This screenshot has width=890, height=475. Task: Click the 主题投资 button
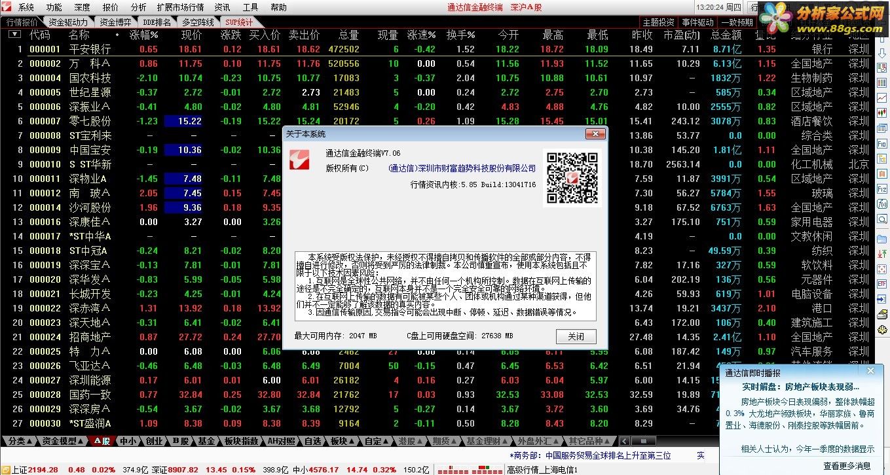[x=658, y=22]
